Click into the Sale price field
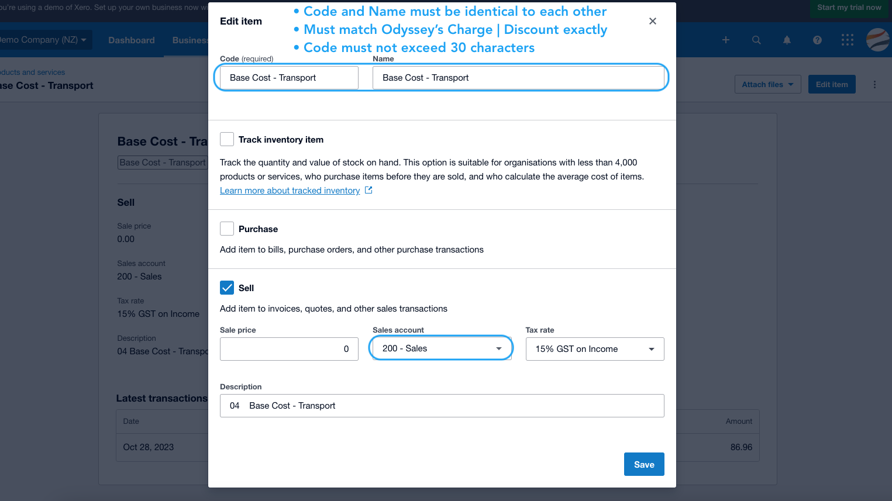This screenshot has width=892, height=501. (x=289, y=349)
